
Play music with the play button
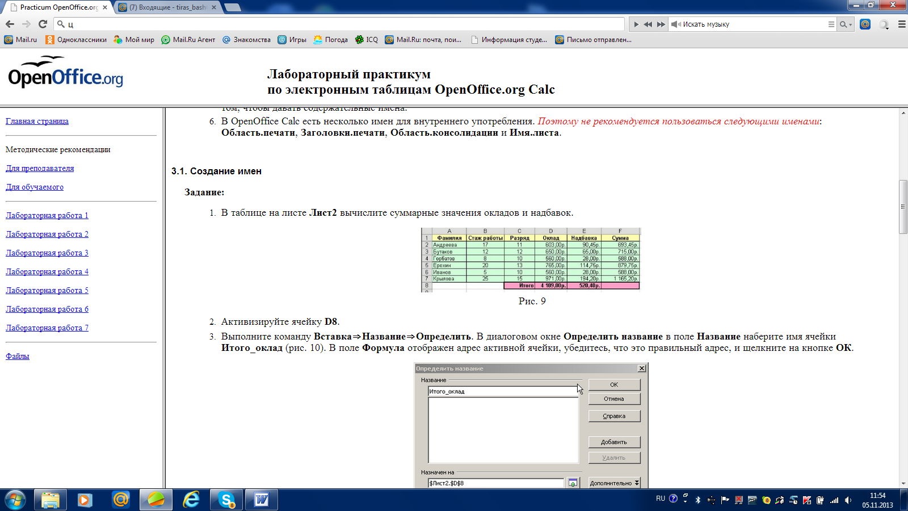coord(636,24)
